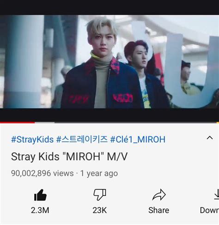Seek to the dark unplayed progress portion
This screenshot has width=219, height=225.
click(x=135, y=122)
